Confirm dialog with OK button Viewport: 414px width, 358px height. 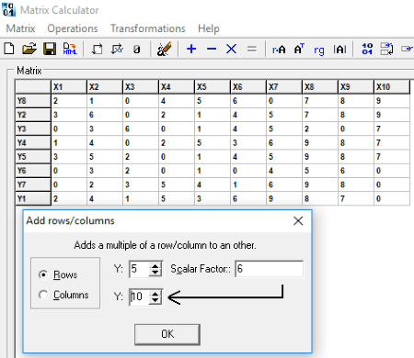pyautogui.click(x=167, y=334)
